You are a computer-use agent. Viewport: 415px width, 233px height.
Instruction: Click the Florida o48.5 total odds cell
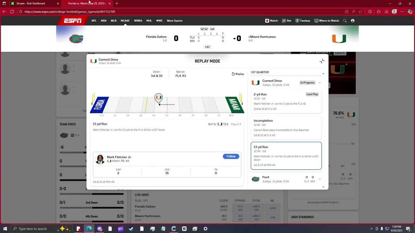click(256, 208)
